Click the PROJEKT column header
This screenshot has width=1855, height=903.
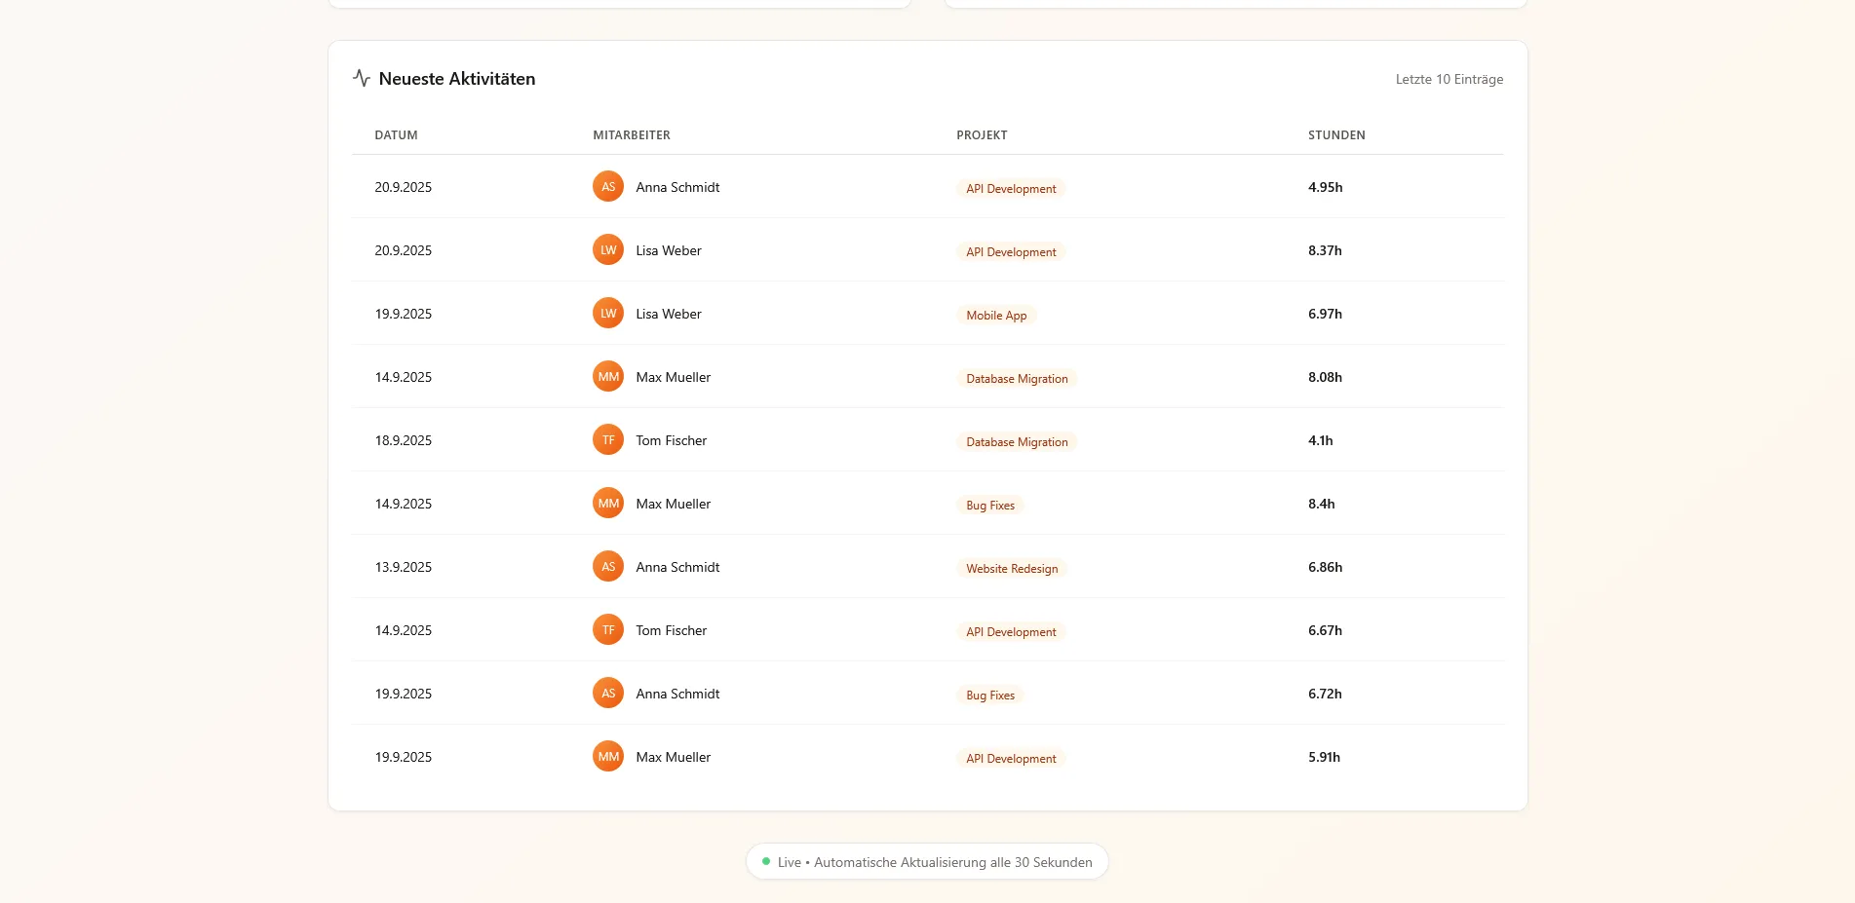point(982,135)
